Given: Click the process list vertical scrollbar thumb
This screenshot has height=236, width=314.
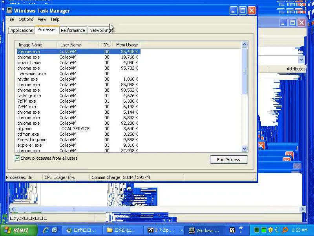Looking at the screenshot, I should click(x=244, y=71).
